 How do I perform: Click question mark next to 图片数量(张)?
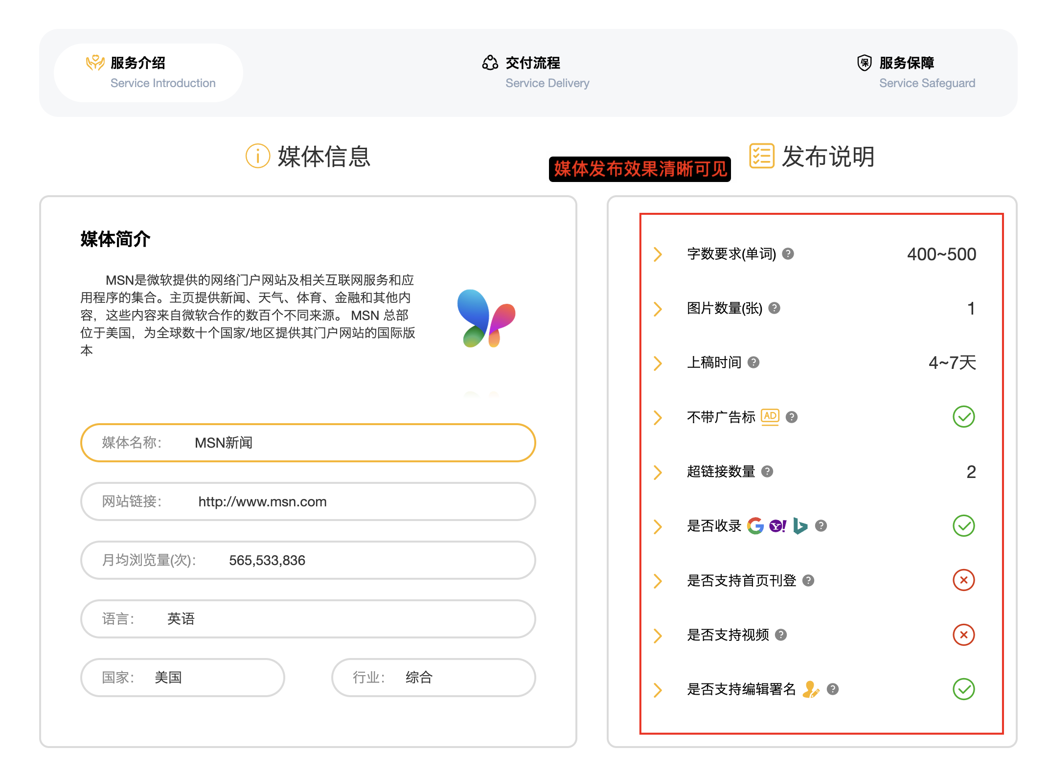coord(774,308)
